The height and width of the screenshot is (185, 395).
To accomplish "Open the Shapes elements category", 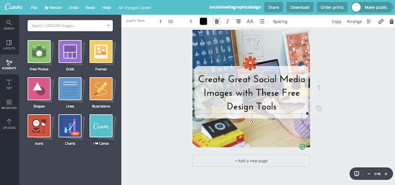I will click(39, 89).
